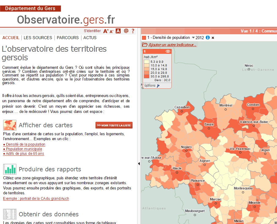The height and width of the screenshot is (224, 277).
Task: Open Densité de la population link
Action: (24, 144)
